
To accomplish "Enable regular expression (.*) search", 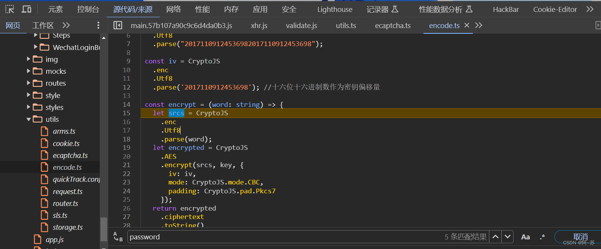I will (542, 237).
